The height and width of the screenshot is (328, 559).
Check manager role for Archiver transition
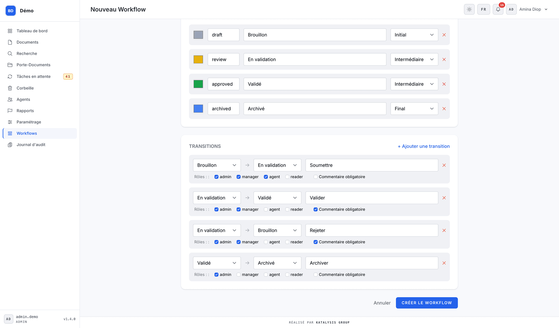238,275
